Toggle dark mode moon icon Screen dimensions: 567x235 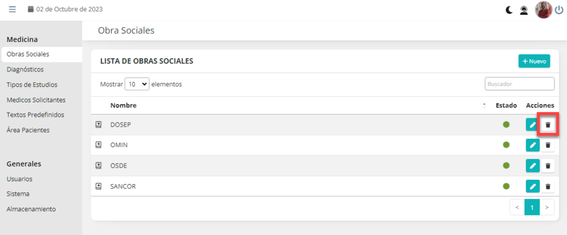pos(509,9)
